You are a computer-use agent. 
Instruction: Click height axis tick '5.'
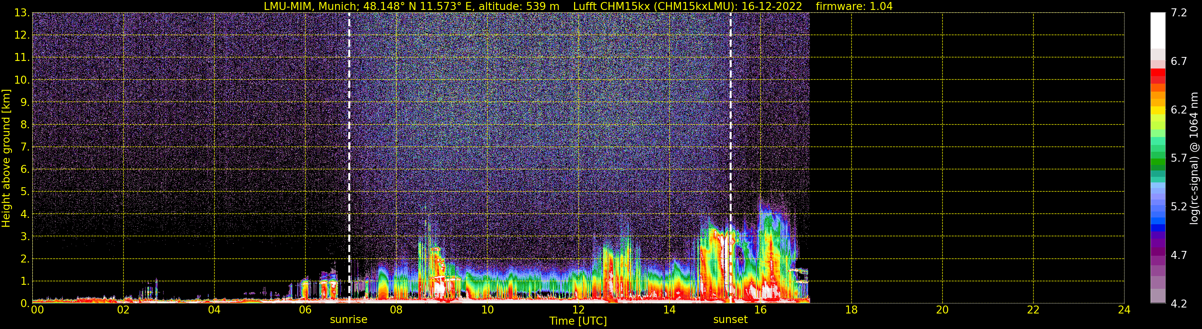coord(24,192)
